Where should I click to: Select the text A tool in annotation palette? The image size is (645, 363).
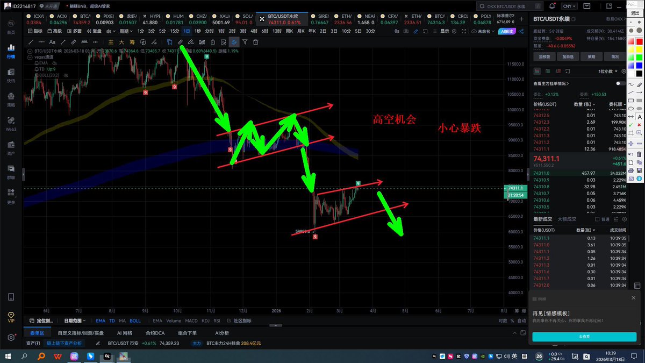(x=639, y=117)
